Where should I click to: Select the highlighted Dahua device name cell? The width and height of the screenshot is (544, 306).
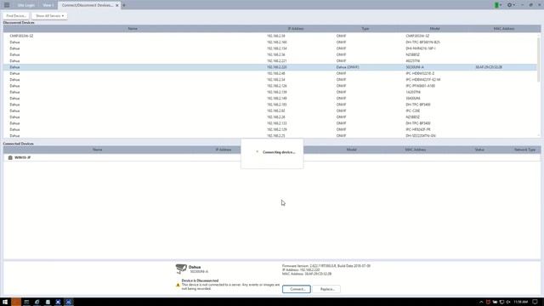click(x=14, y=67)
